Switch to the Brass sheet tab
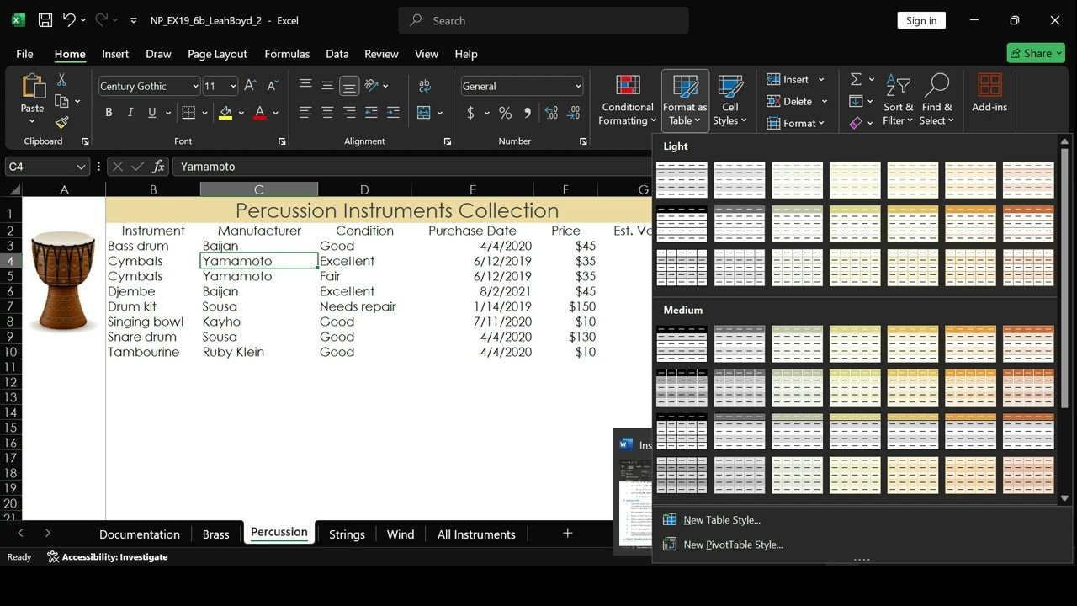Screen dimensions: 1077x606 click(x=215, y=534)
